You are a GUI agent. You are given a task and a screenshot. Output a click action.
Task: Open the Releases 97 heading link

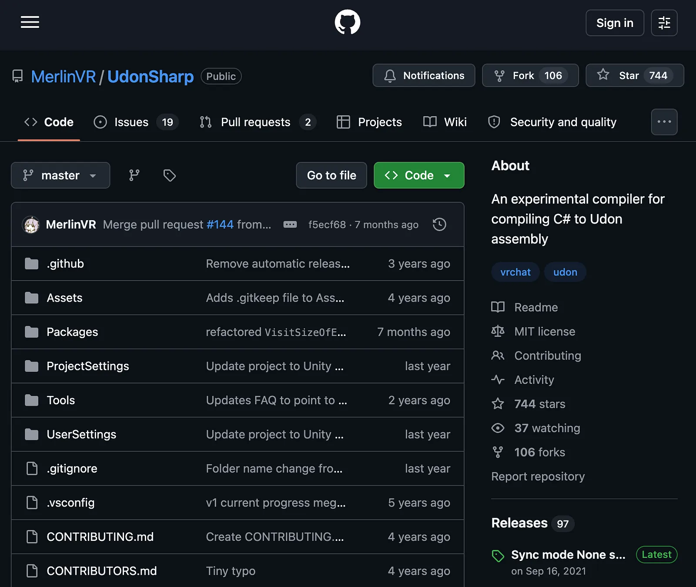(x=533, y=523)
